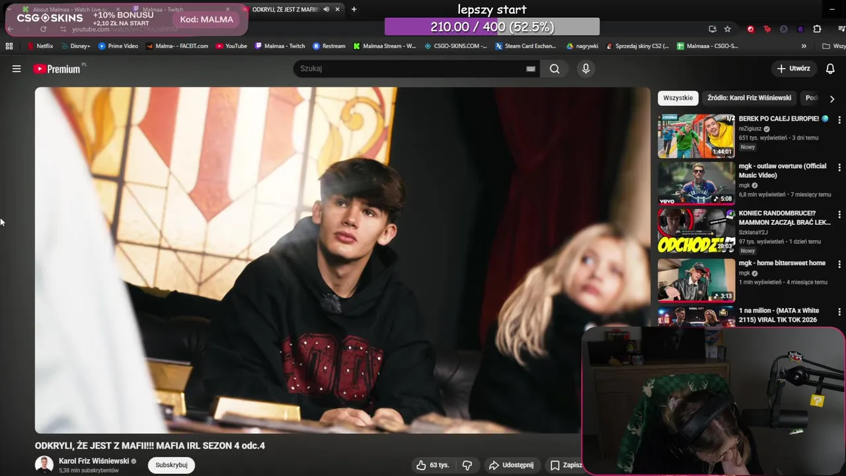Dislike the video with thumbs down
This screenshot has height=476, width=846.
click(x=467, y=465)
